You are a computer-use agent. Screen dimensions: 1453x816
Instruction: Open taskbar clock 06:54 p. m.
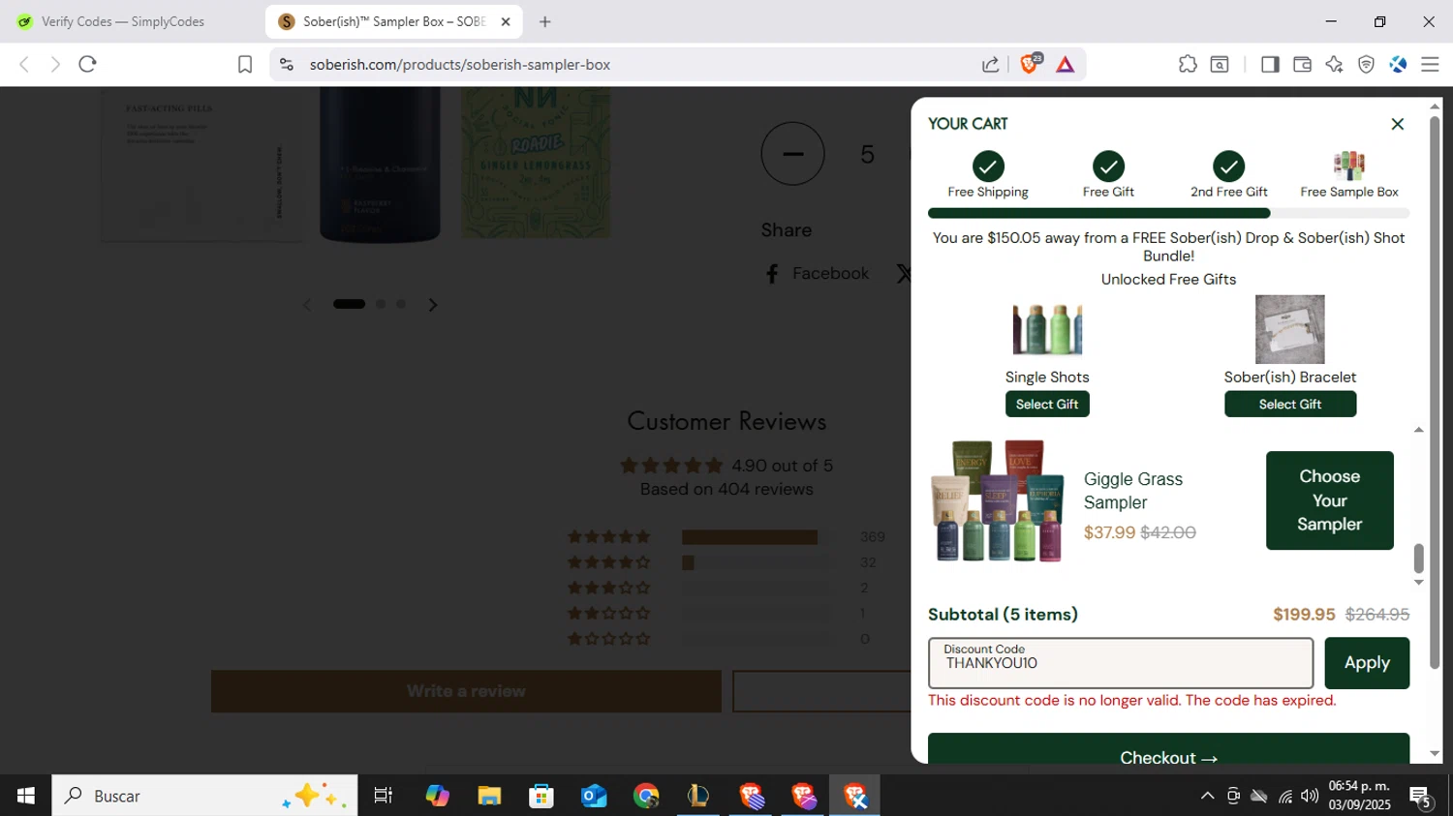coord(1359,796)
